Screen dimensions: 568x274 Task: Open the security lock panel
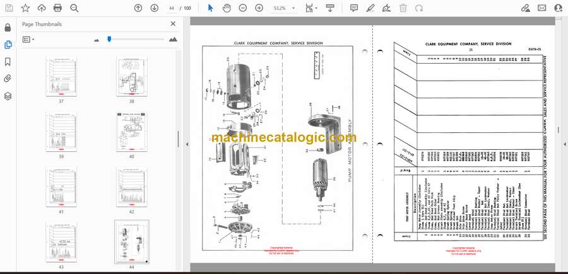pos(8,28)
